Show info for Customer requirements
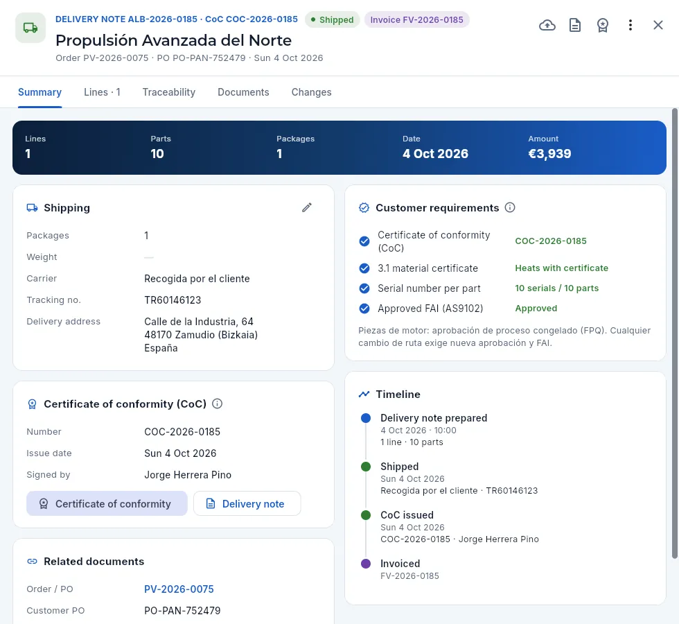Image resolution: width=679 pixels, height=624 pixels. point(510,207)
